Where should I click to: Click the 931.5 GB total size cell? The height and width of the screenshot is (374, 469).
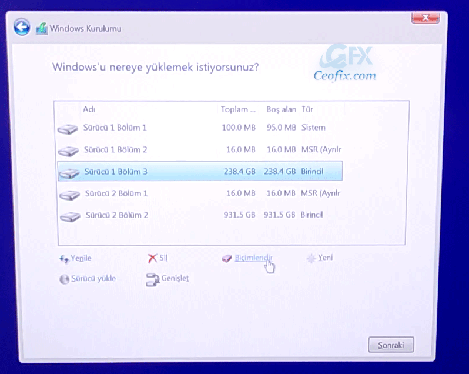tap(239, 215)
